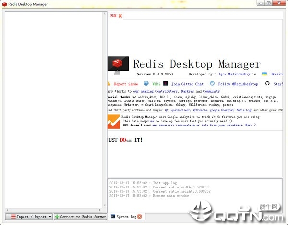
Task: Follow @RedisDesktop link
Action: click(238, 84)
